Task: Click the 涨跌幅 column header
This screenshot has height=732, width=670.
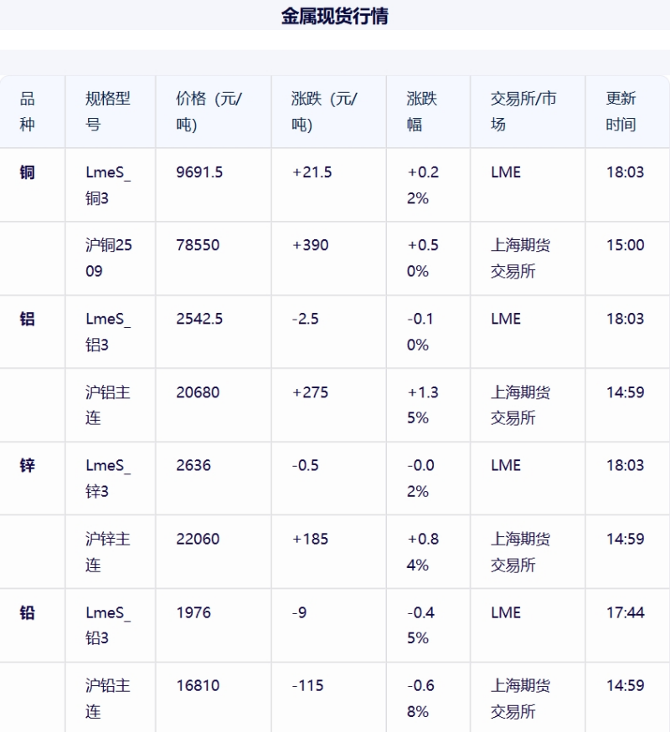Action: click(422, 111)
